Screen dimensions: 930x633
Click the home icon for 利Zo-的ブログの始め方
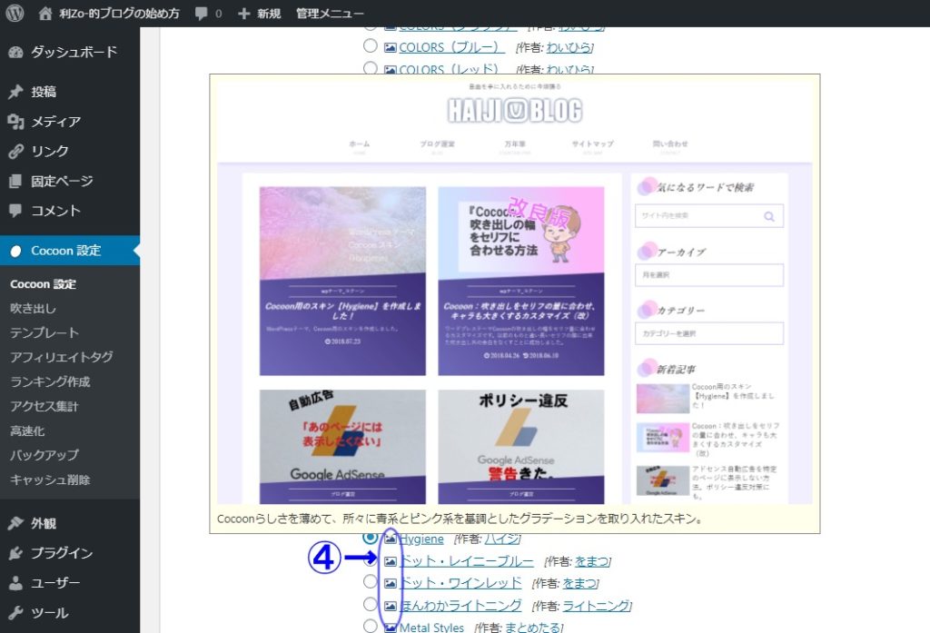click(x=46, y=14)
